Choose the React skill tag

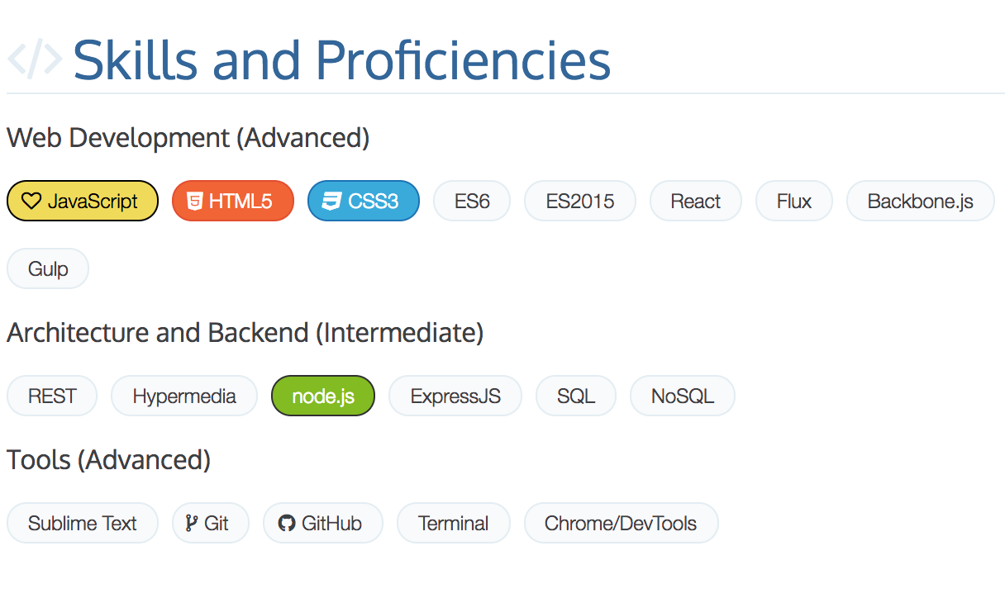(x=696, y=202)
